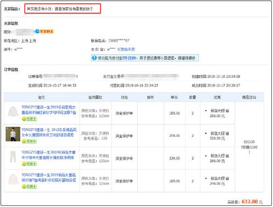Click the 状态 column header
Image resolution: width=273 pixels, height=207 pixels.
coord(124,97)
